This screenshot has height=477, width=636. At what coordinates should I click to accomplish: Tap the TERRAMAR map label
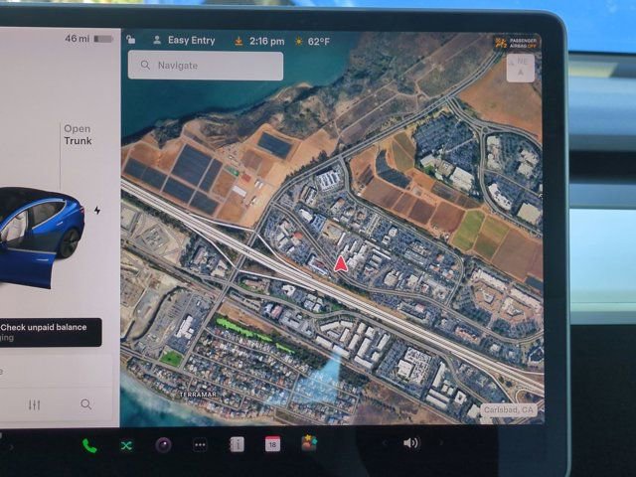click(198, 395)
